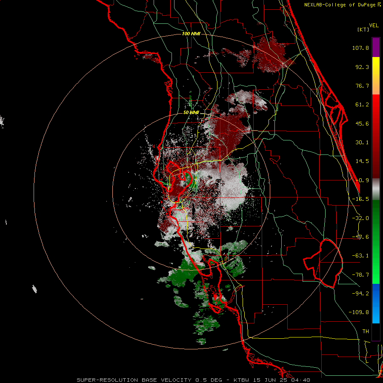Click the 14.5 velocity value
This screenshot has height=383, width=383.
[362, 161]
